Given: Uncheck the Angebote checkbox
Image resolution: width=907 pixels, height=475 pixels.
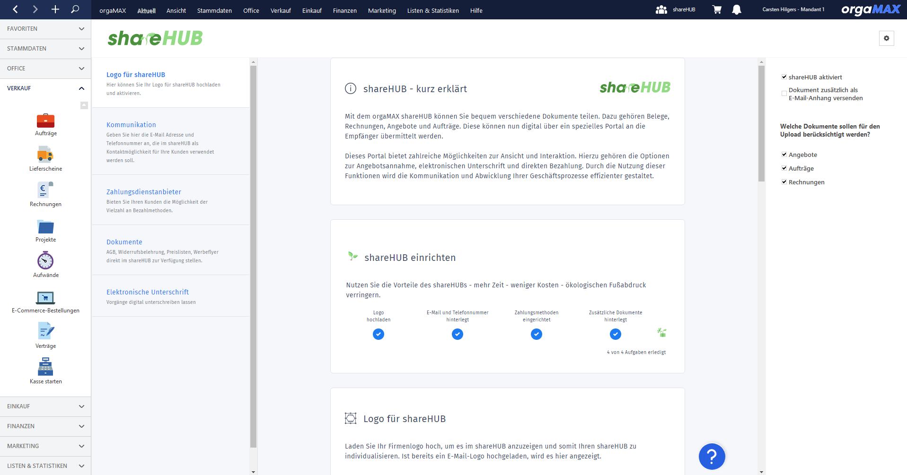Looking at the screenshot, I should pyautogui.click(x=784, y=155).
